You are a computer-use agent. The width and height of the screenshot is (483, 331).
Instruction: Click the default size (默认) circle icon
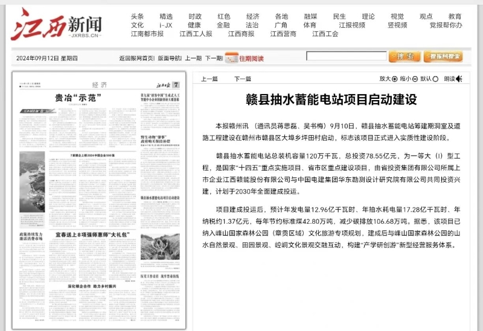coord(435,79)
